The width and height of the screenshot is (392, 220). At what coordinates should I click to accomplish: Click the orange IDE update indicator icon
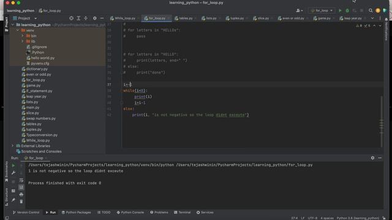[x=378, y=10]
